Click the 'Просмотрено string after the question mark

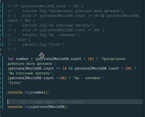113,59
